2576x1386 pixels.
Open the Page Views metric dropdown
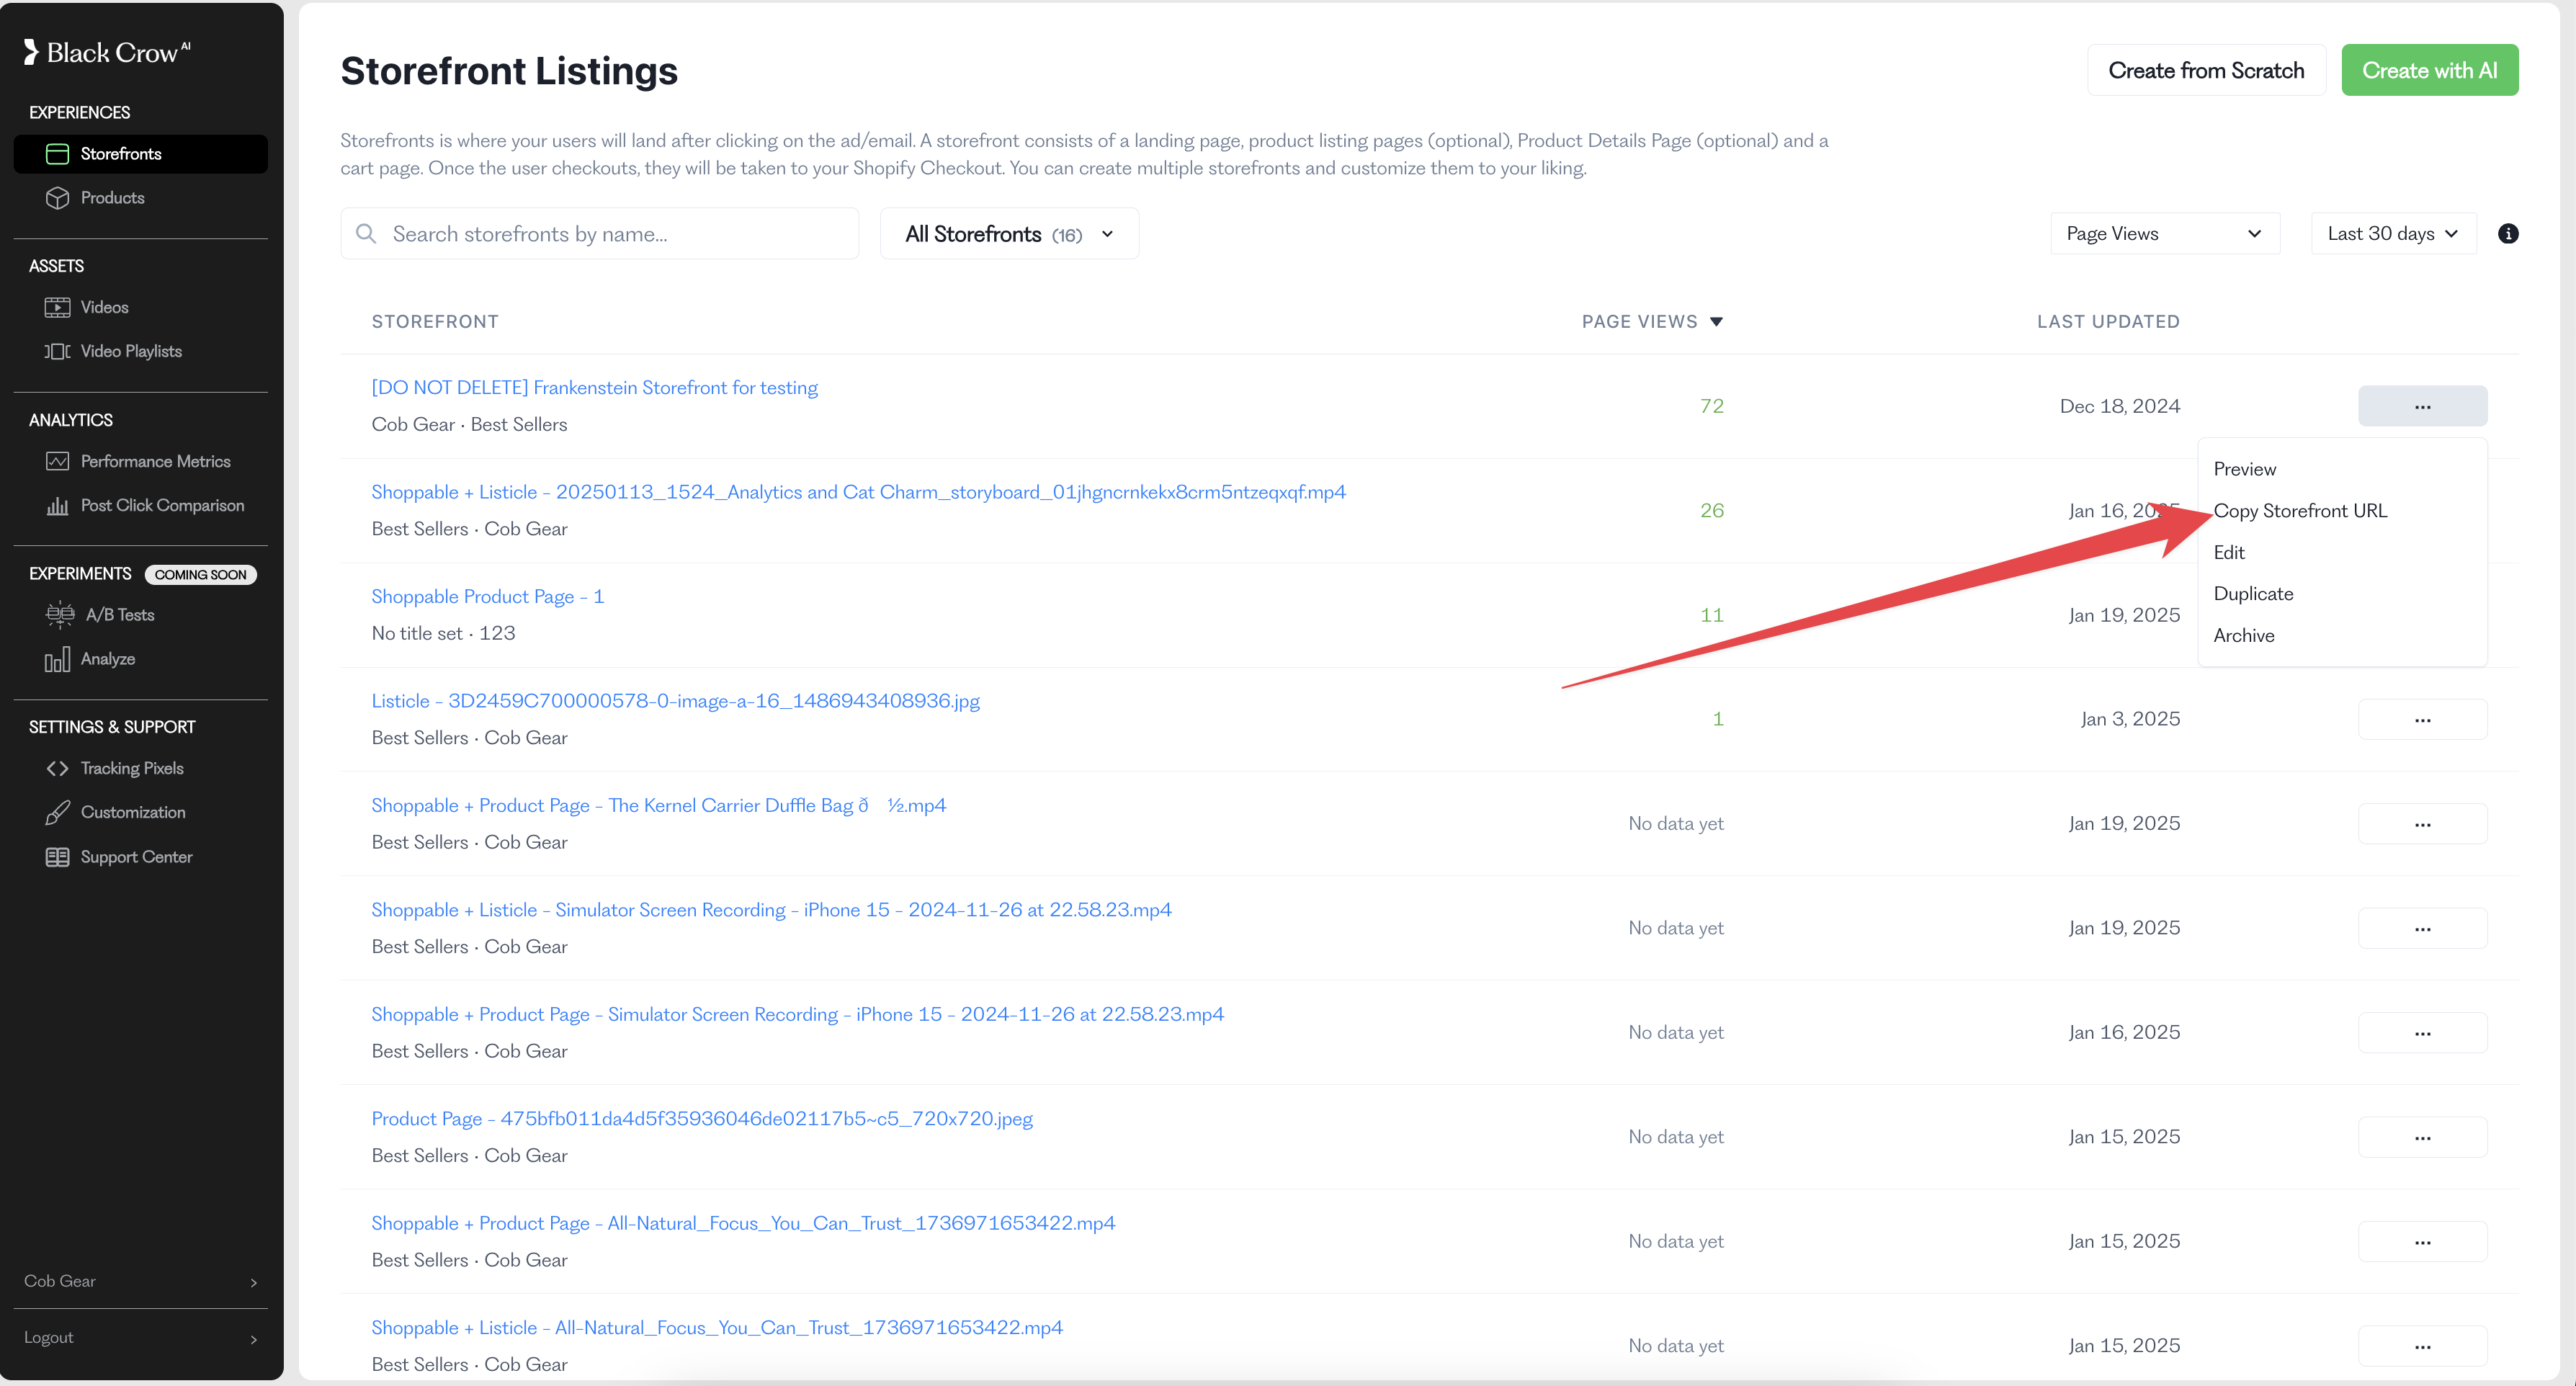point(2163,234)
